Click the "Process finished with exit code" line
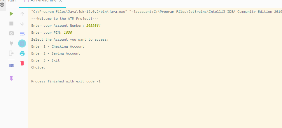Viewport: 282px width, 128px height. [x=66, y=81]
